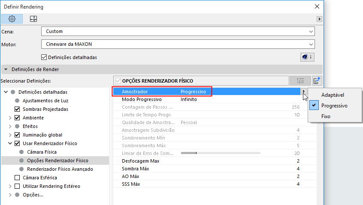Image resolution: width=363 pixels, height=205 pixels.
Task: Collapse the Definições detalhadas tree node
Action: [6, 92]
